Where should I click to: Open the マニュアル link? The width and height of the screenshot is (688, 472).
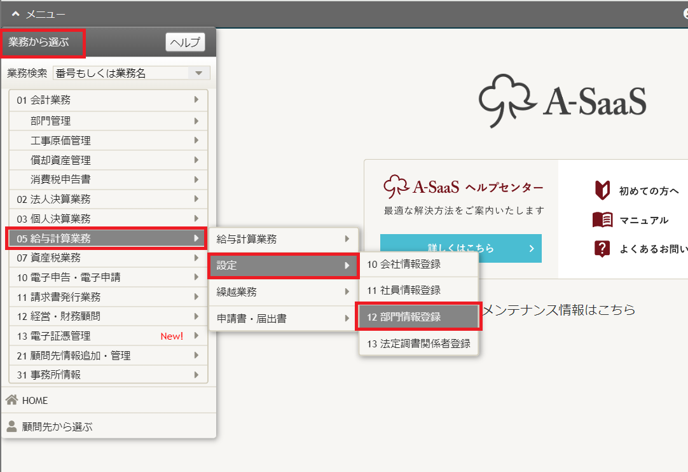(643, 220)
